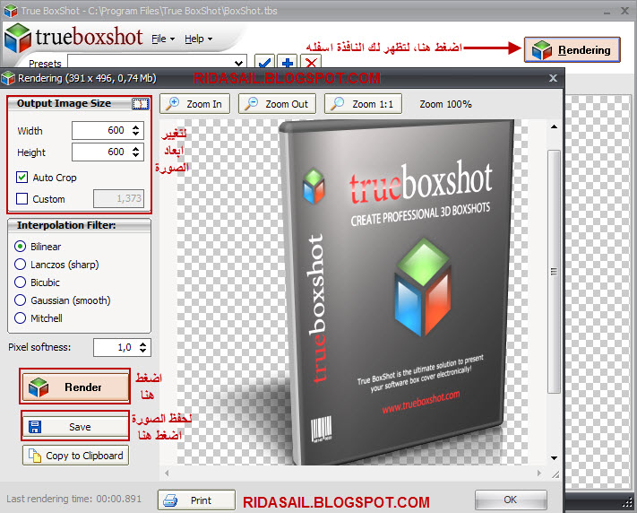Click the Print button
The height and width of the screenshot is (513, 637).
click(x=196, y=500)
